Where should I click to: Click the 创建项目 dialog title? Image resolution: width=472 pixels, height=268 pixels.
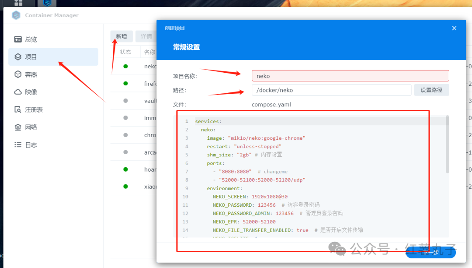174,28
